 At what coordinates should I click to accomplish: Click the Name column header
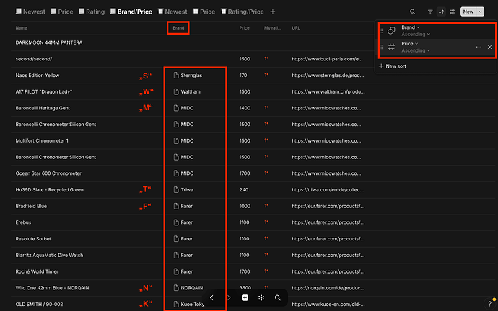pyautogui.click(x=21, y=28)
